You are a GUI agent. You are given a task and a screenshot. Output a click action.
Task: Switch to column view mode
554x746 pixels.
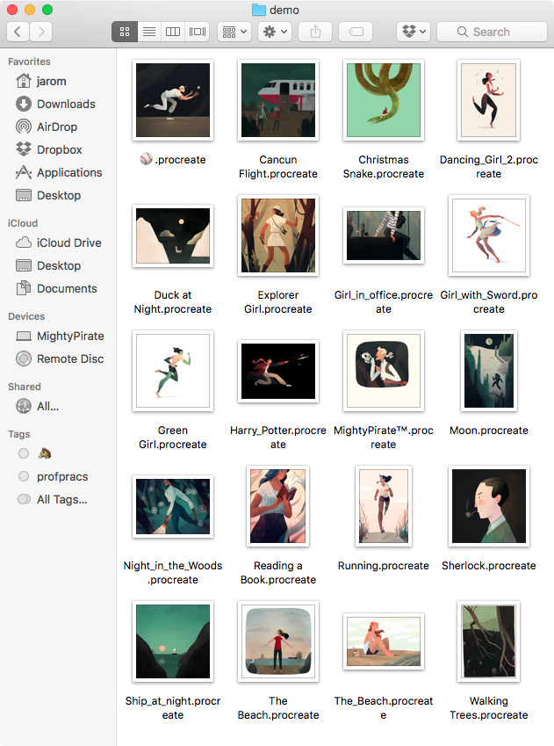[x=173, y=32]
